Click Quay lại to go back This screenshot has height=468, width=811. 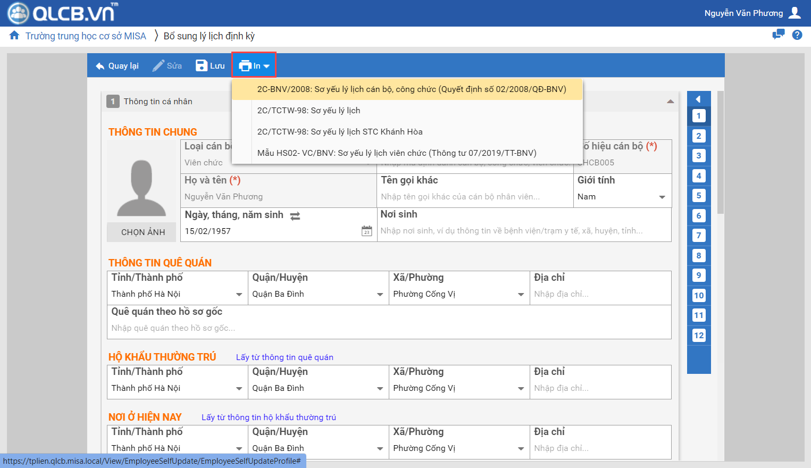pos(117,66)
